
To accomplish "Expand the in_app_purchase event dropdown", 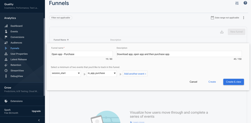I will click(102, 73).
